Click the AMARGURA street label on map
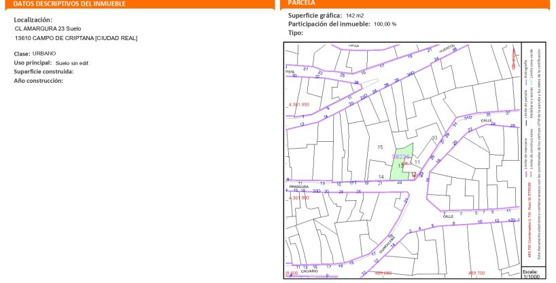 299,185
